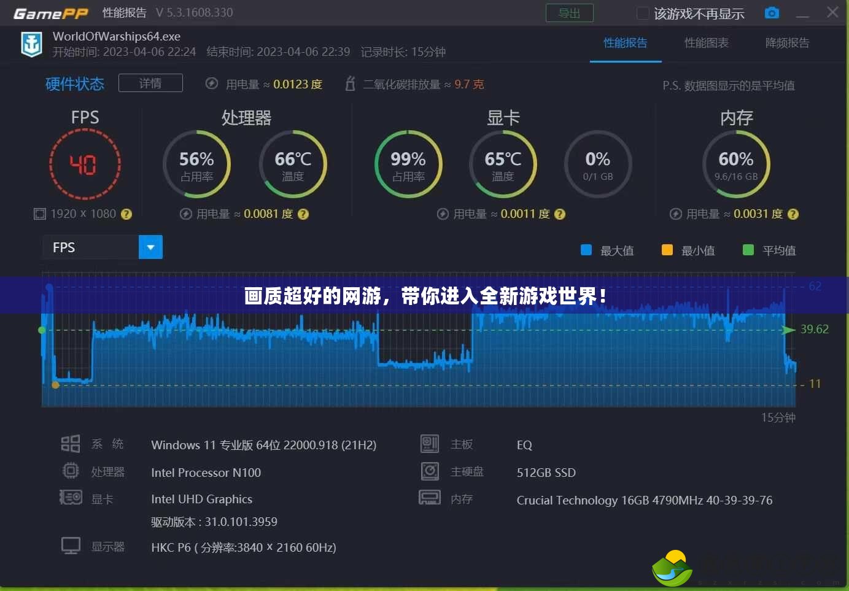Click the FPS 40 circular gauge
849x591 pixels.
[x=85, y=164]
